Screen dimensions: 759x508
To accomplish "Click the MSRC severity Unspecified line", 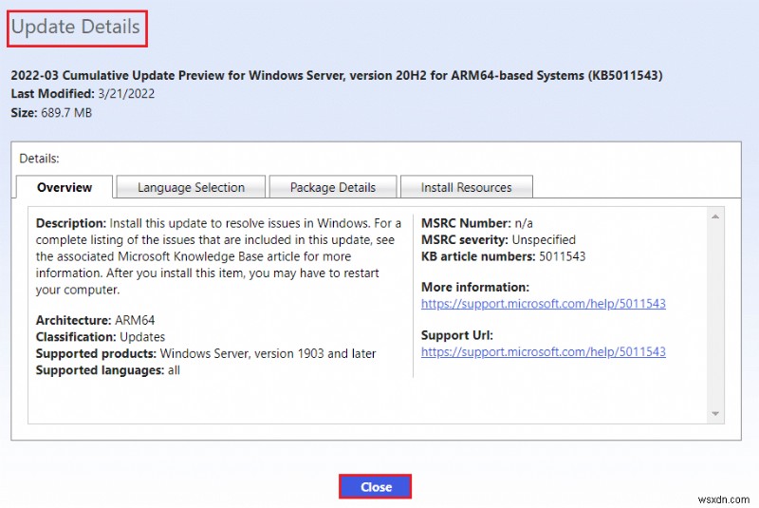I will 498,239.
